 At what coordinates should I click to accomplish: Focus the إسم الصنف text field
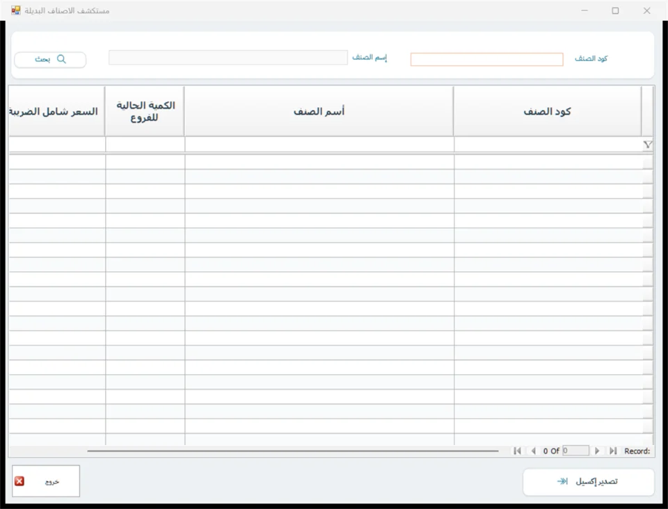coord(228,58)
